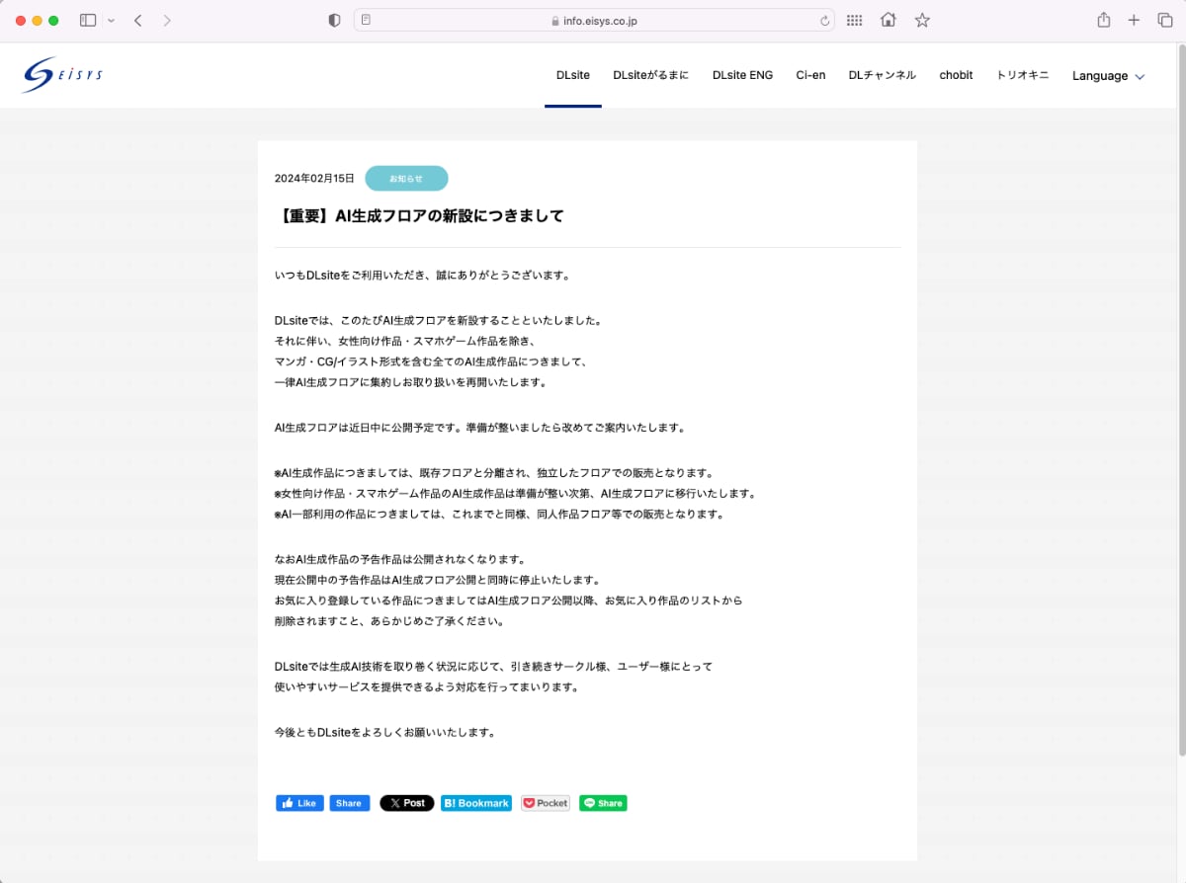Click the EISYS logo
The height and width of the screenshot is (883, 1186).
(x=62, y=75)
